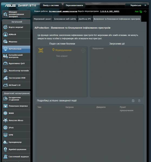Click the parental control people icon
Screen dimensions: 151x162
pos(5,56)
